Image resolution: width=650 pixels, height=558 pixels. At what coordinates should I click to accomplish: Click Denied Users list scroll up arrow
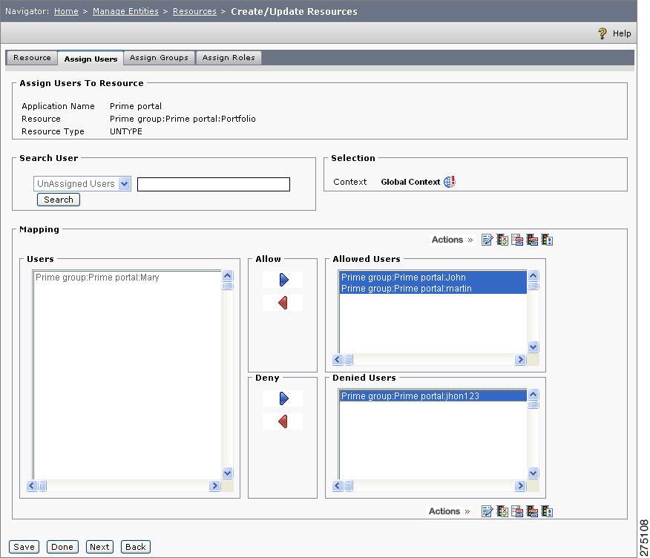[533, 394]
